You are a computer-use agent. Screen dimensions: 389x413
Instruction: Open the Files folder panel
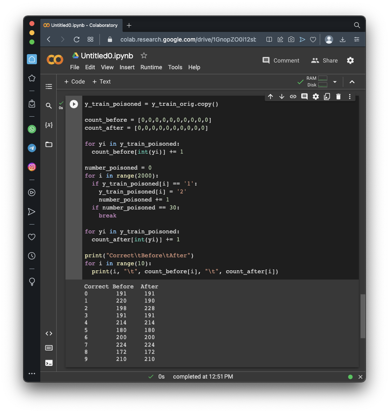tap(49, 144)
